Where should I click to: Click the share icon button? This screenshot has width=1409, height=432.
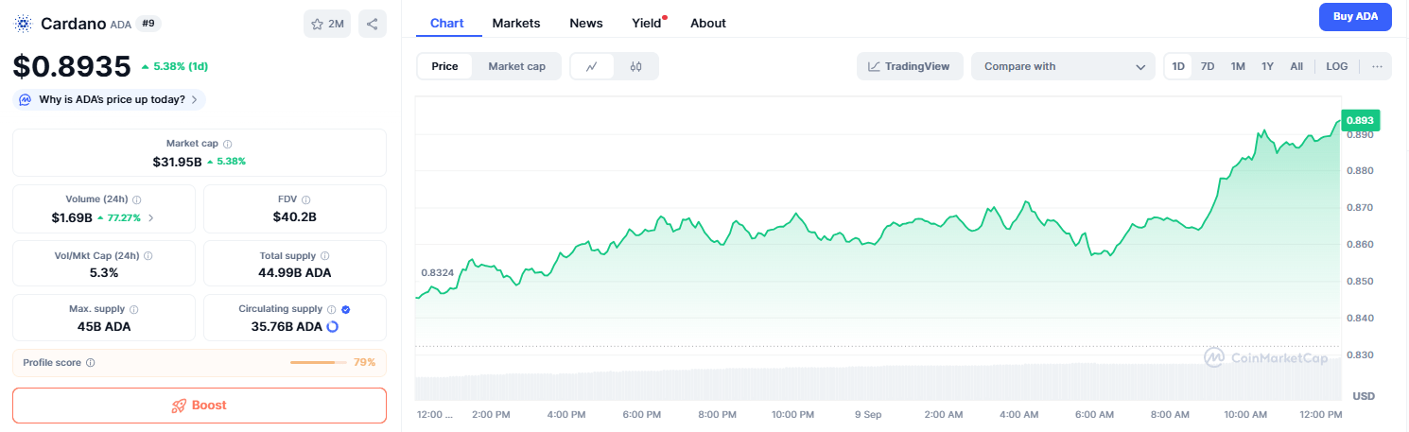(373, 25)
